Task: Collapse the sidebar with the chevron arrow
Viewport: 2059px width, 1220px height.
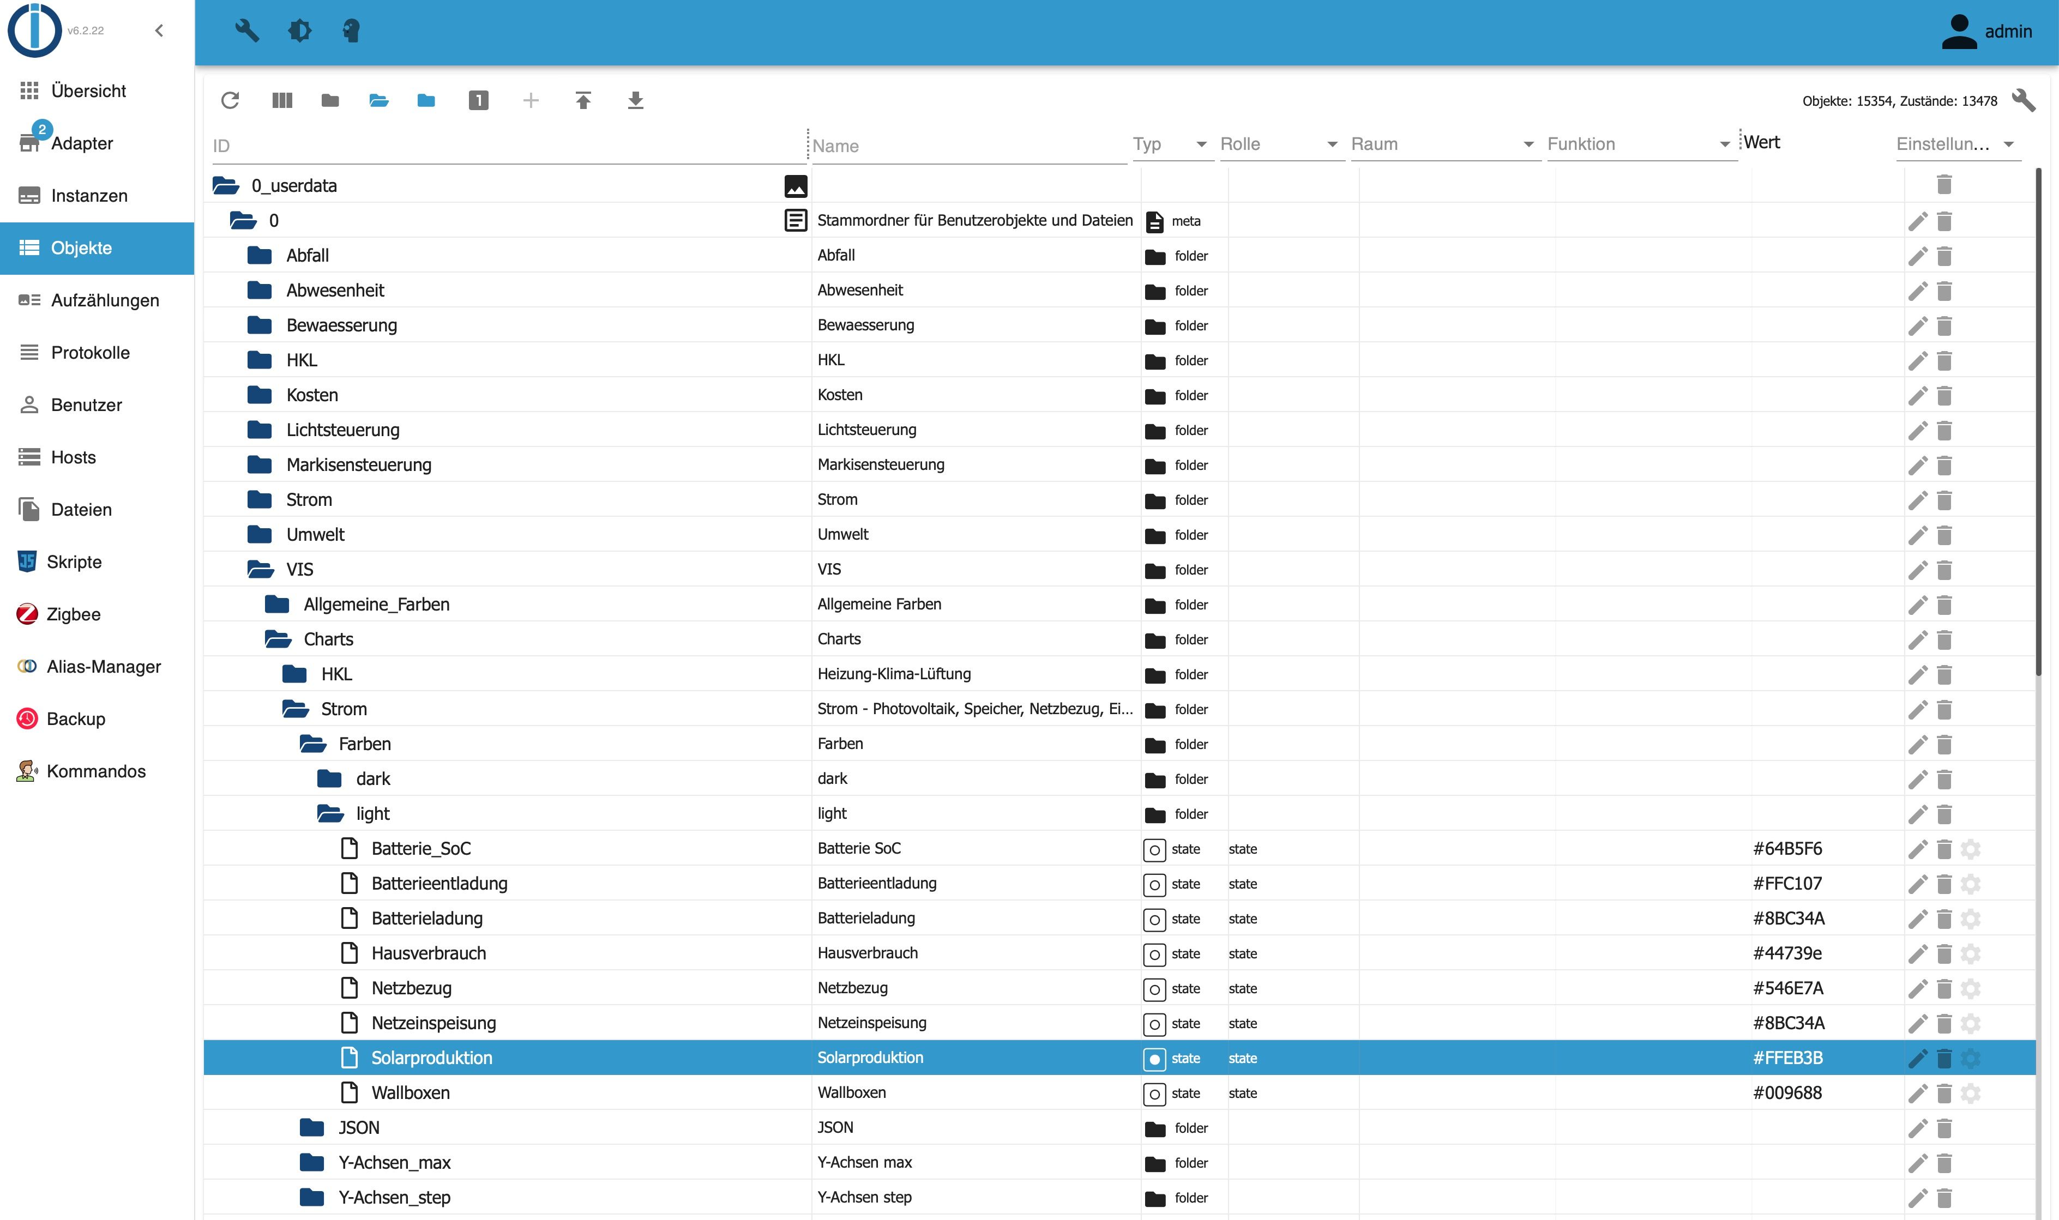Action: [160, 31]
